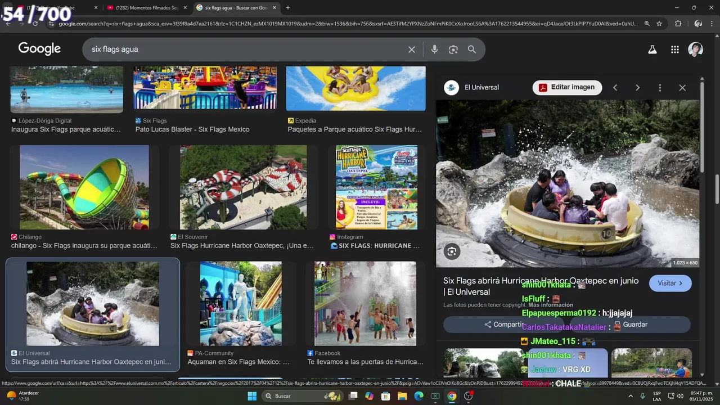Open Microsoft Edge from taskbar
The image size is (720, 405).
(x=419, y=396)
